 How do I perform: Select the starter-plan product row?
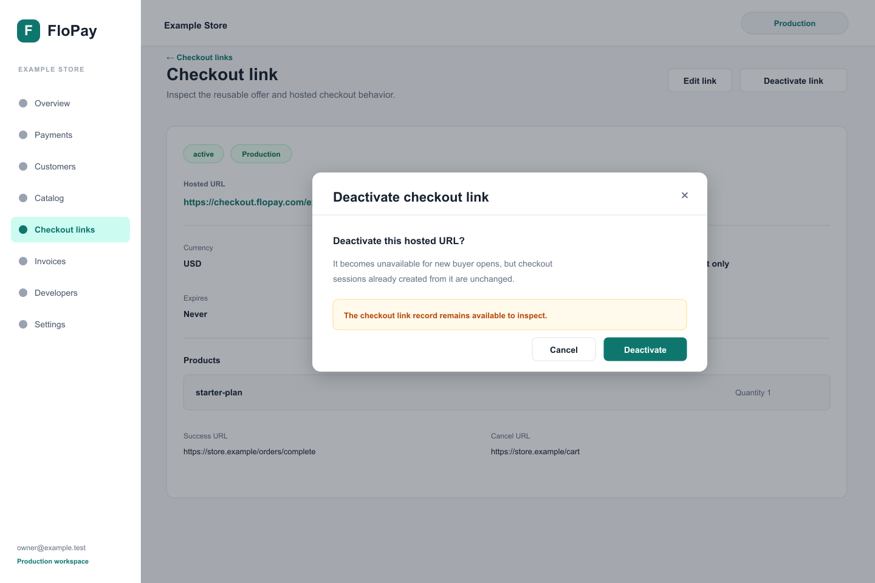pos(507,392)
